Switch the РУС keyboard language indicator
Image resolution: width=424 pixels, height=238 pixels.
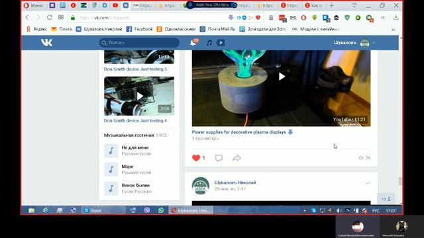(x=376, y=210)
